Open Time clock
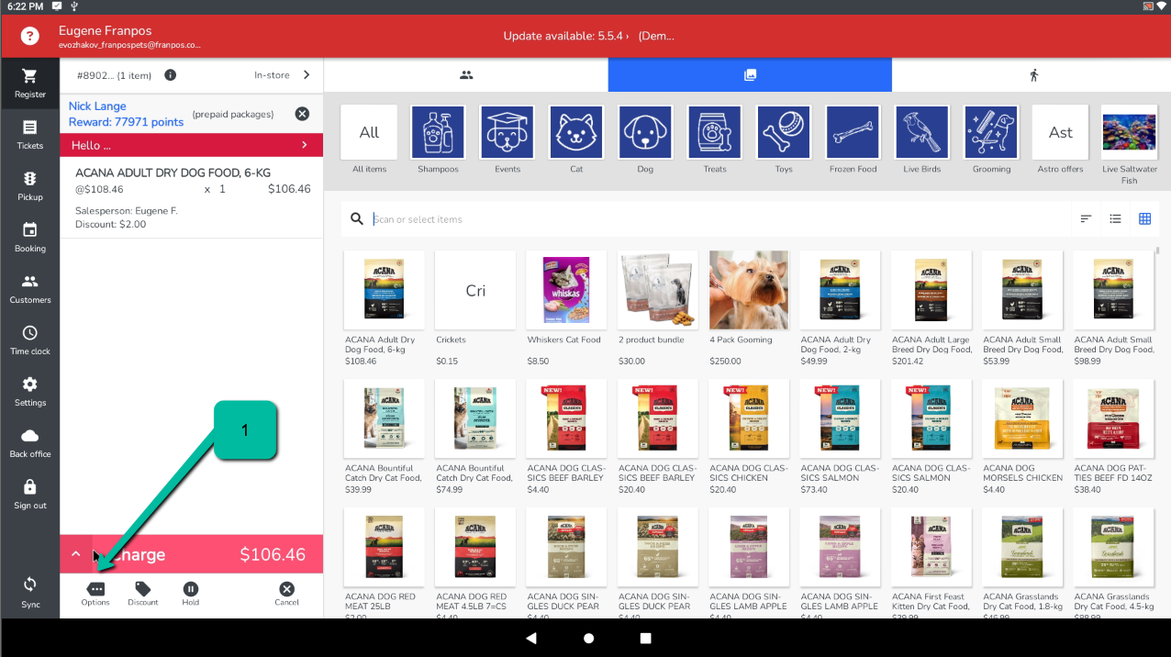 (30, 340)
